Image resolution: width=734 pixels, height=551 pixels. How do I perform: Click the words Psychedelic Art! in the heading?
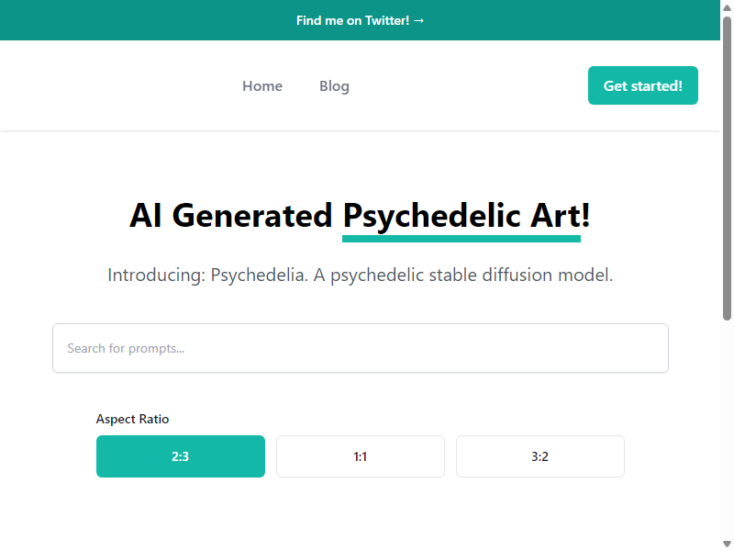click(466, 217)
